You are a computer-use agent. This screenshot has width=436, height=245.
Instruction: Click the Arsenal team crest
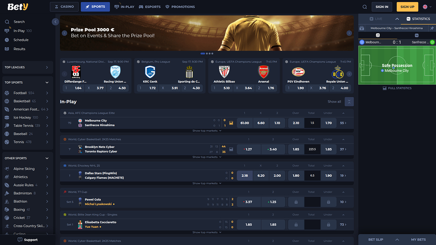tap(264, 72)
